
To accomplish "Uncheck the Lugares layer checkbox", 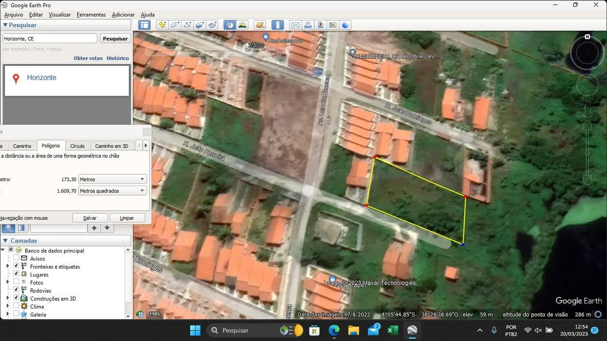I will 16,274.
